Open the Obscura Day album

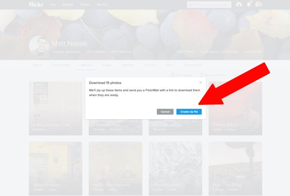point(115,127)
